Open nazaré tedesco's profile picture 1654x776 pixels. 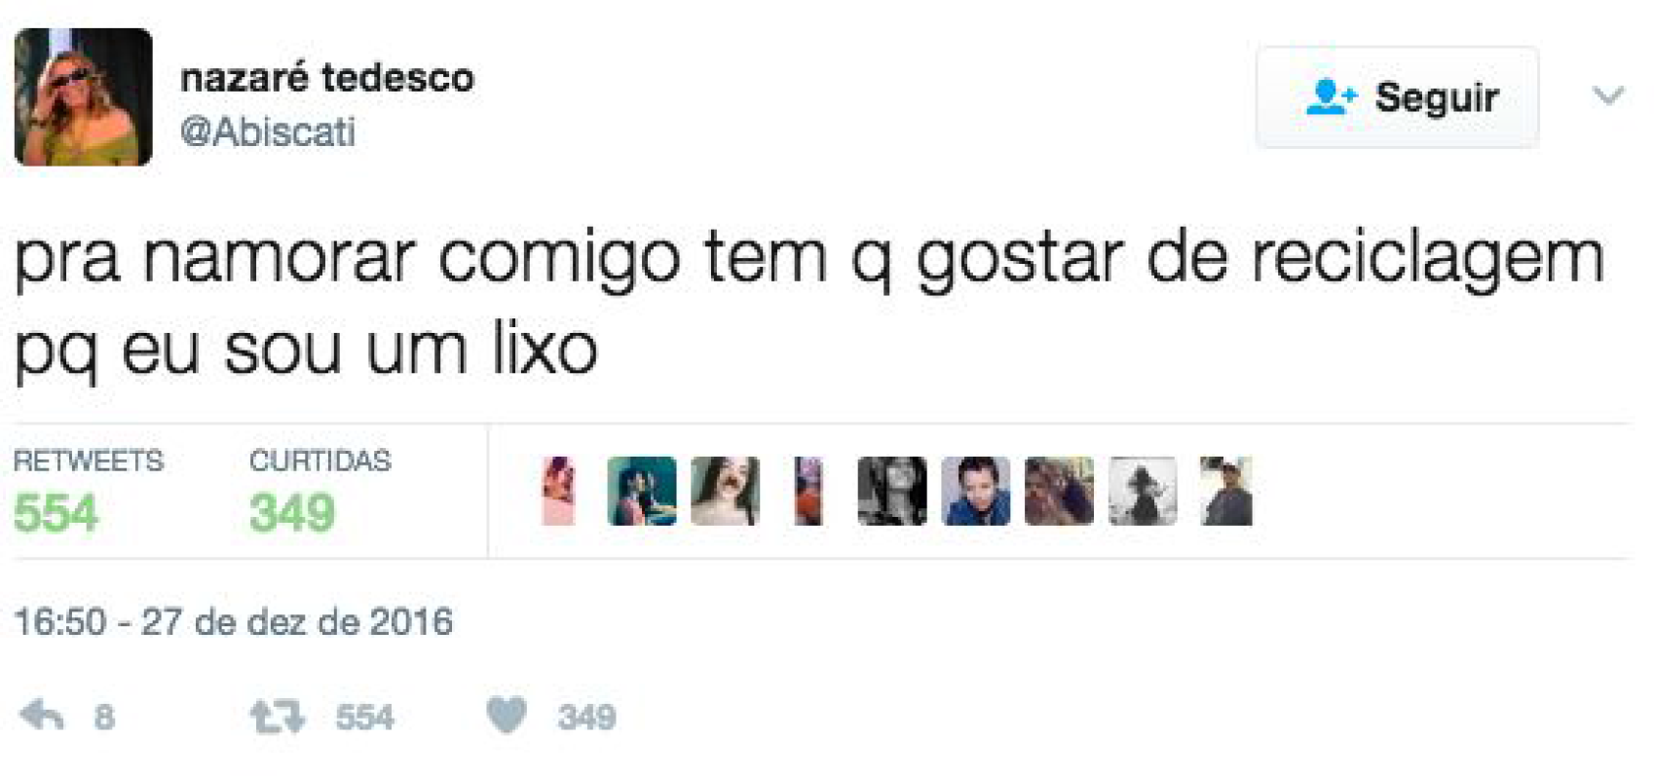84,96
